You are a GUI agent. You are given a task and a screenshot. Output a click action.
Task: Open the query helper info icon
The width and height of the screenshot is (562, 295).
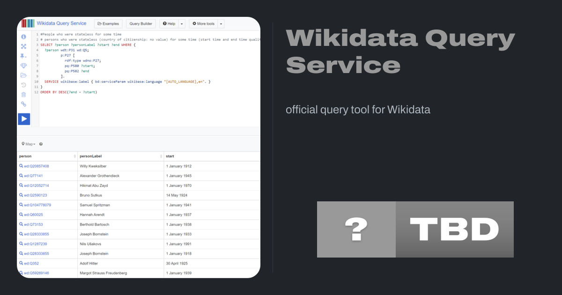24,37
